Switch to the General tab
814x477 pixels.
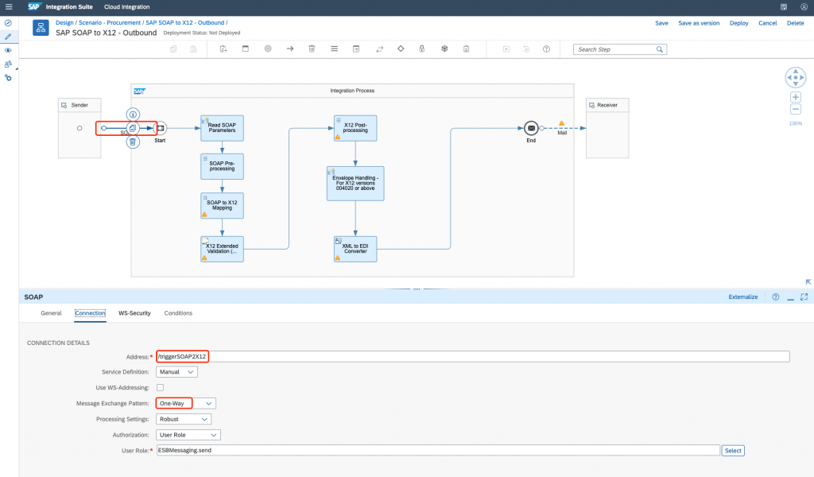(x=51, y=313)
